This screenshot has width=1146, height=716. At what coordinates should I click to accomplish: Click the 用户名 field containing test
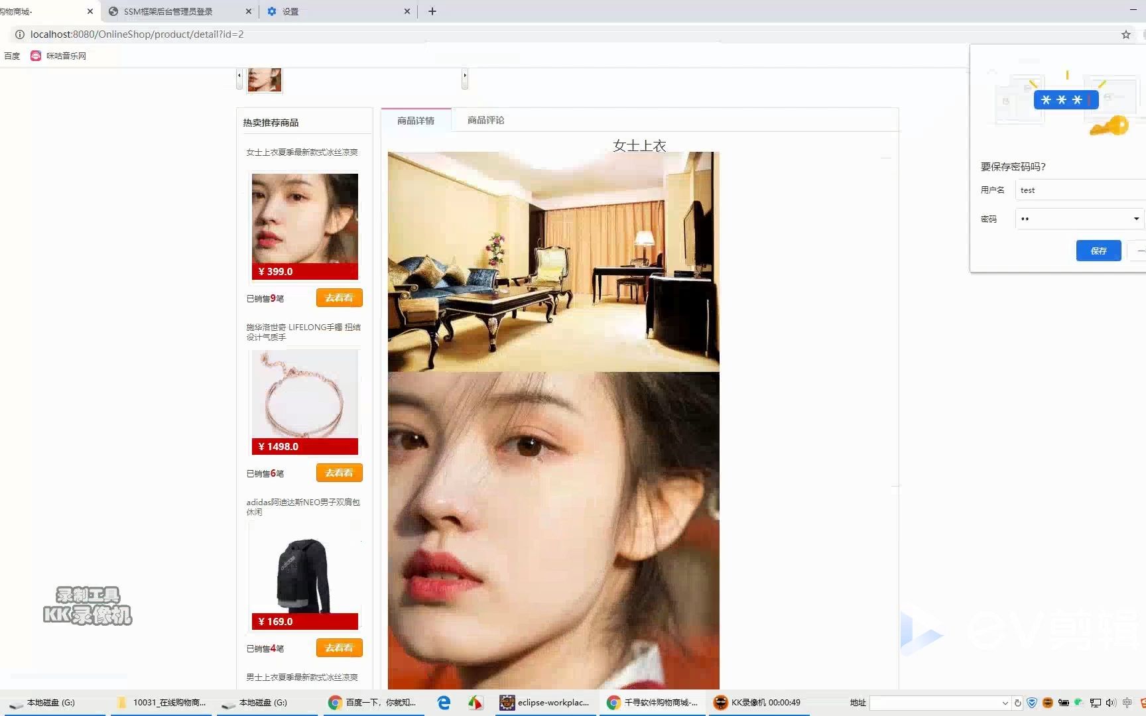[1080, 190]
